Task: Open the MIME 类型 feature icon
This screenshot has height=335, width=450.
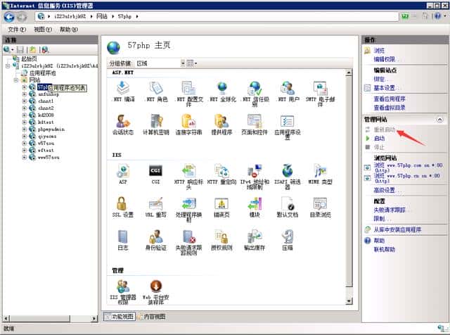Action: [x=321, y=170]
